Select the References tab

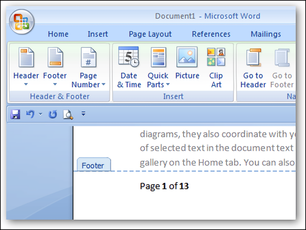click(211, 34)
